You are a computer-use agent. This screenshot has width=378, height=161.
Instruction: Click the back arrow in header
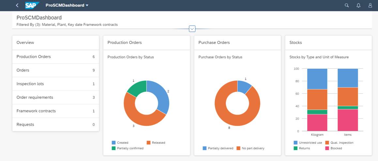[x=17, y=5]
